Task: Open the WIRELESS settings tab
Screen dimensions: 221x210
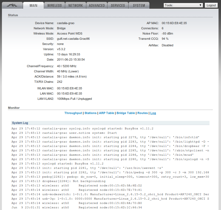Action: pos(54,5)
